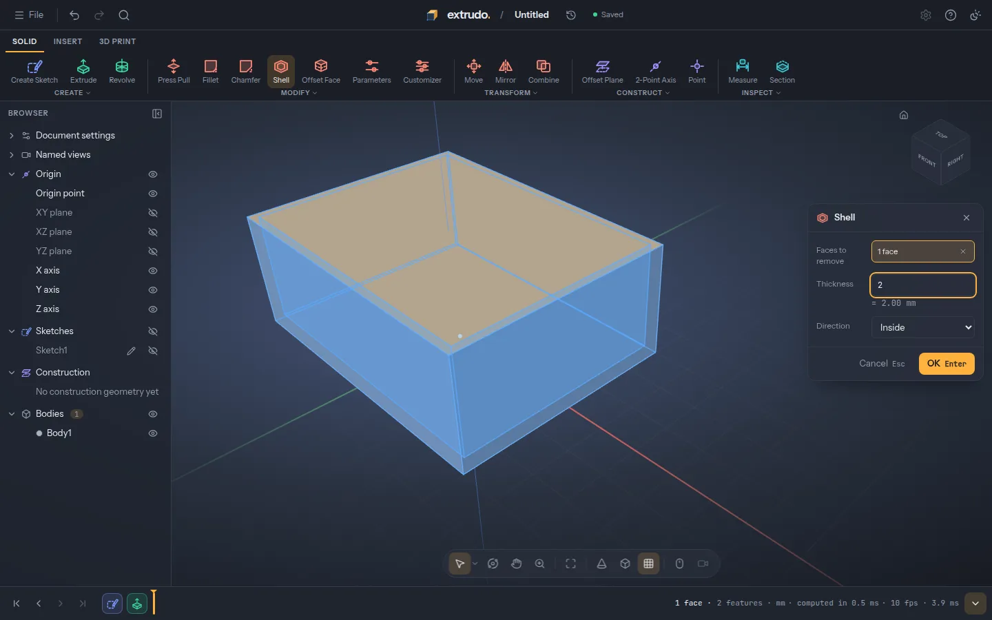This screenshot has height=620, width=992.
Task: Clear the 1 face selection
Action: (x=963, y=251)
